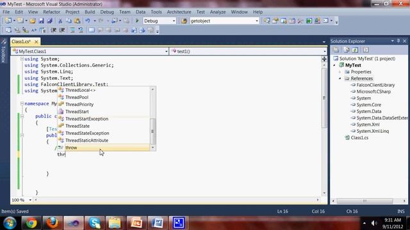Click Solution Explorer Properties icon
The image size is (410, 230).
[x=336, y=50]
